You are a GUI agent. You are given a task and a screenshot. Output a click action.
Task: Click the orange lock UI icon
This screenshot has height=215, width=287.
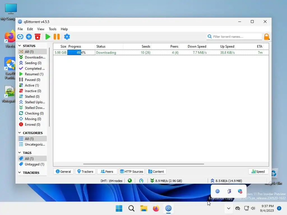pyautogui.click(x=267, y=37)
